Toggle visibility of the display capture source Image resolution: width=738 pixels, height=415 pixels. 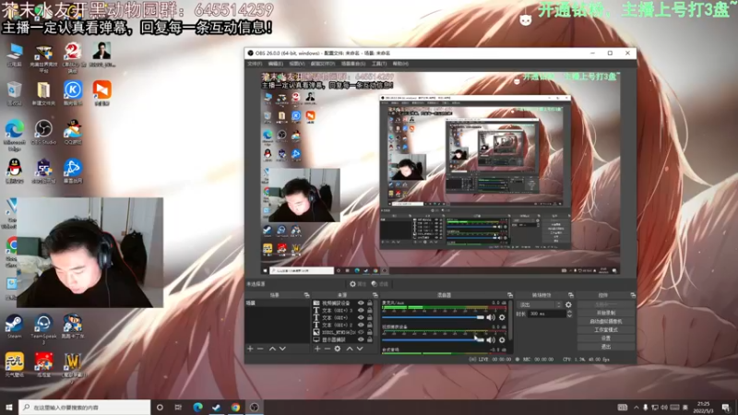[361, 339]
